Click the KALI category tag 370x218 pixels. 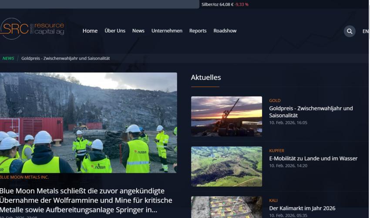coord(273,201)
